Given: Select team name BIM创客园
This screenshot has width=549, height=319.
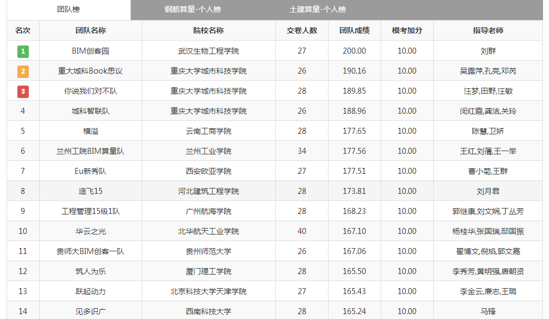Looking at the screenshot, I should coord(91,51).
